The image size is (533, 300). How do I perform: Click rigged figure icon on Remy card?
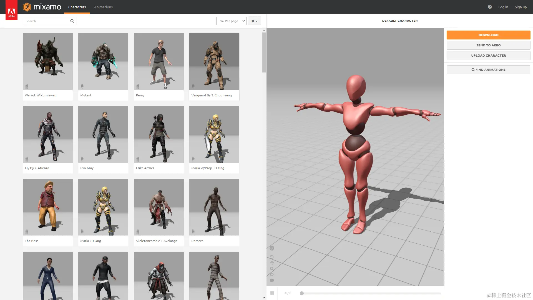click(138, 86)
